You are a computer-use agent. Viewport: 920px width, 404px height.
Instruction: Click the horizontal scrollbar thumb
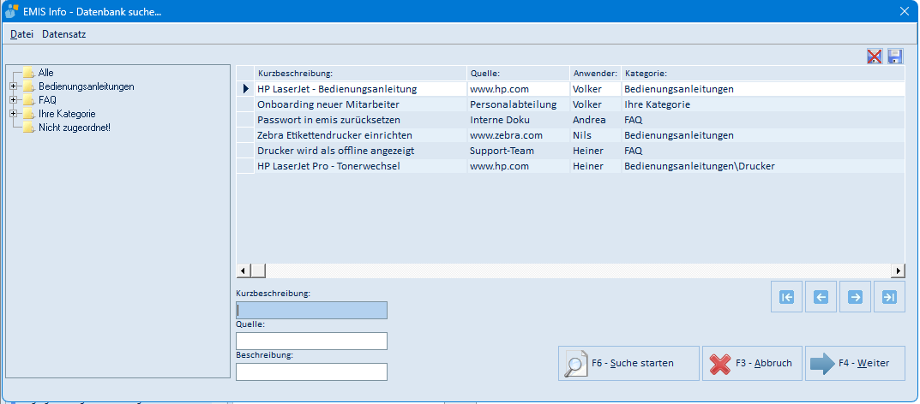257,271
